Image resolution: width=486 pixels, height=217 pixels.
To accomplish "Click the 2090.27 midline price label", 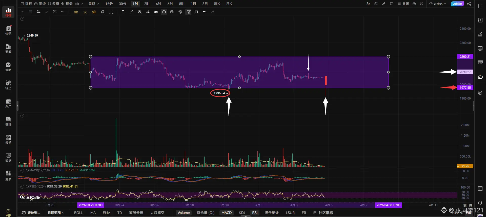I will pyautogui.click(x=465, y=72).
